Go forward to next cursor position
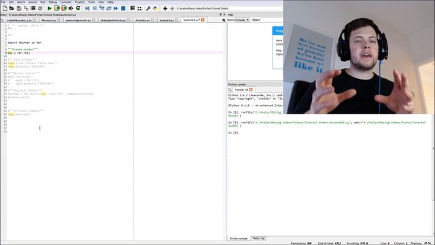 (172, 8)
